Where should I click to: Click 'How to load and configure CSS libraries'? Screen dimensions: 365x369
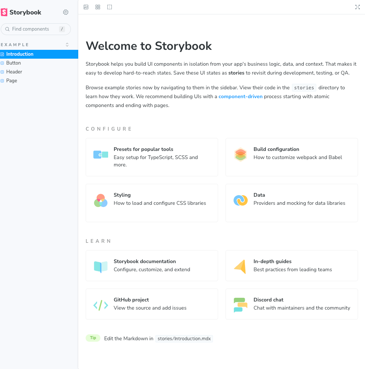pos(160,203)
